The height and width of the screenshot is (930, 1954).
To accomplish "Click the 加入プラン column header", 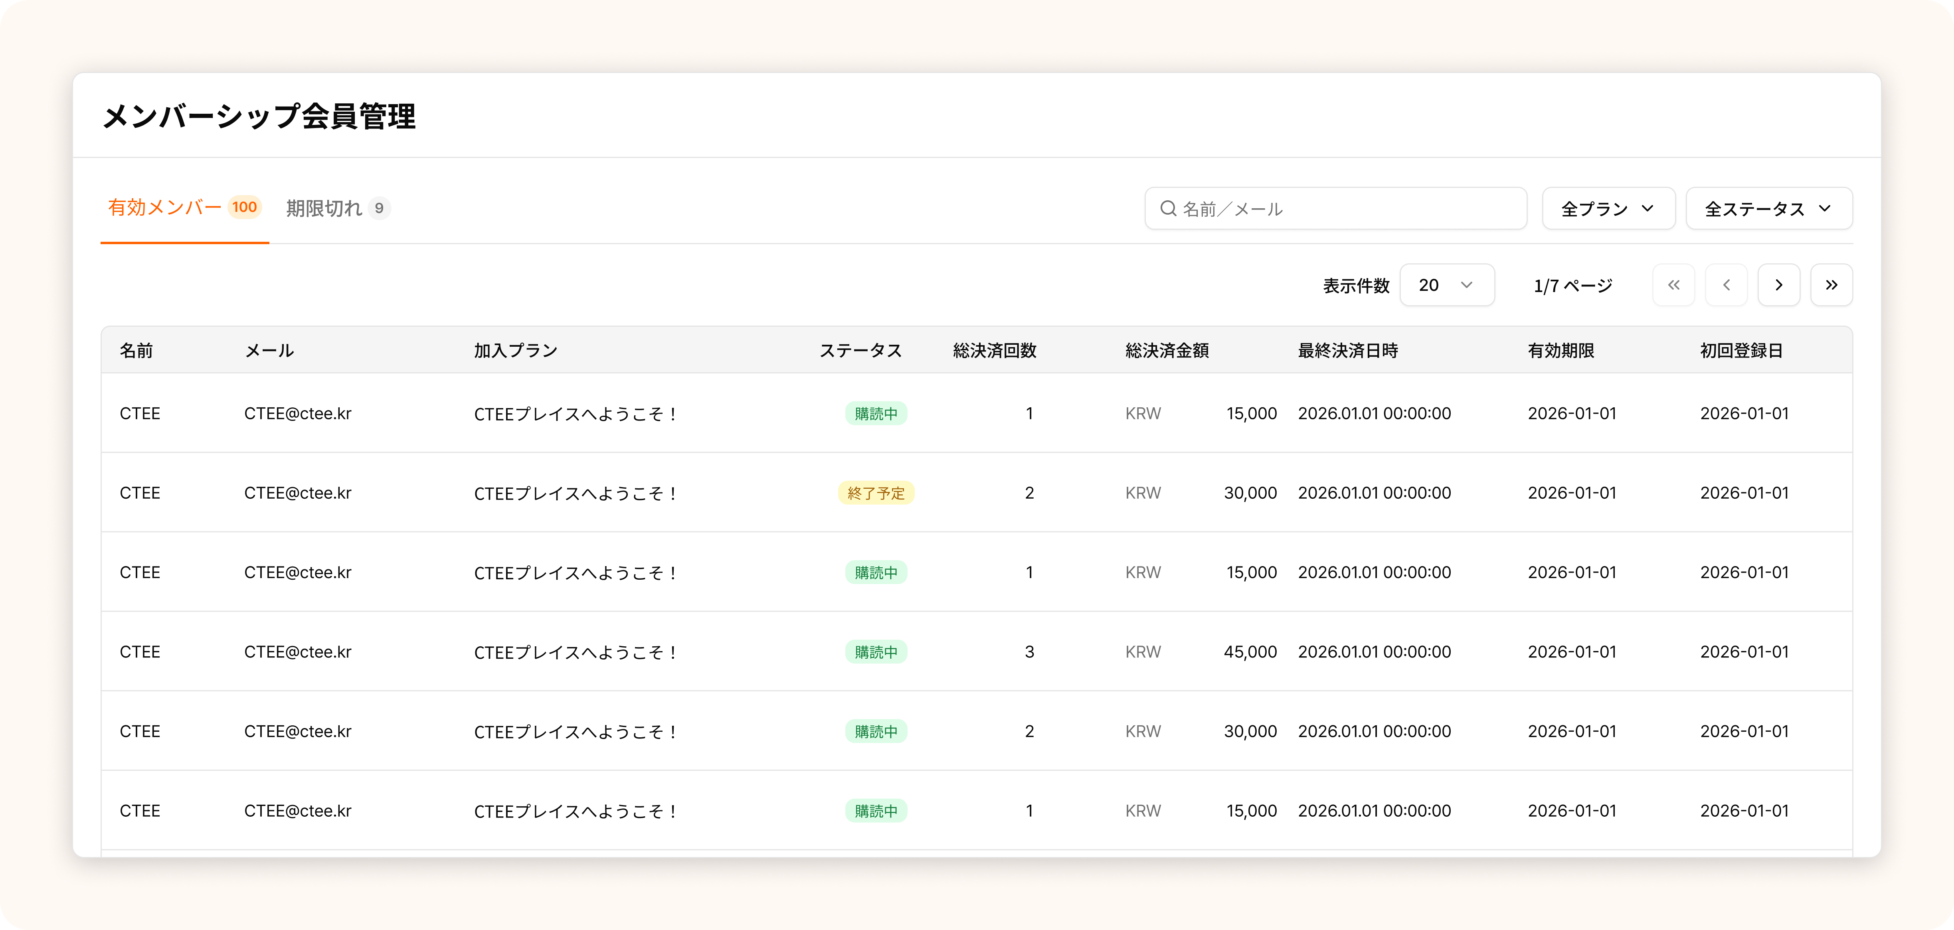I will click(516, 350).
